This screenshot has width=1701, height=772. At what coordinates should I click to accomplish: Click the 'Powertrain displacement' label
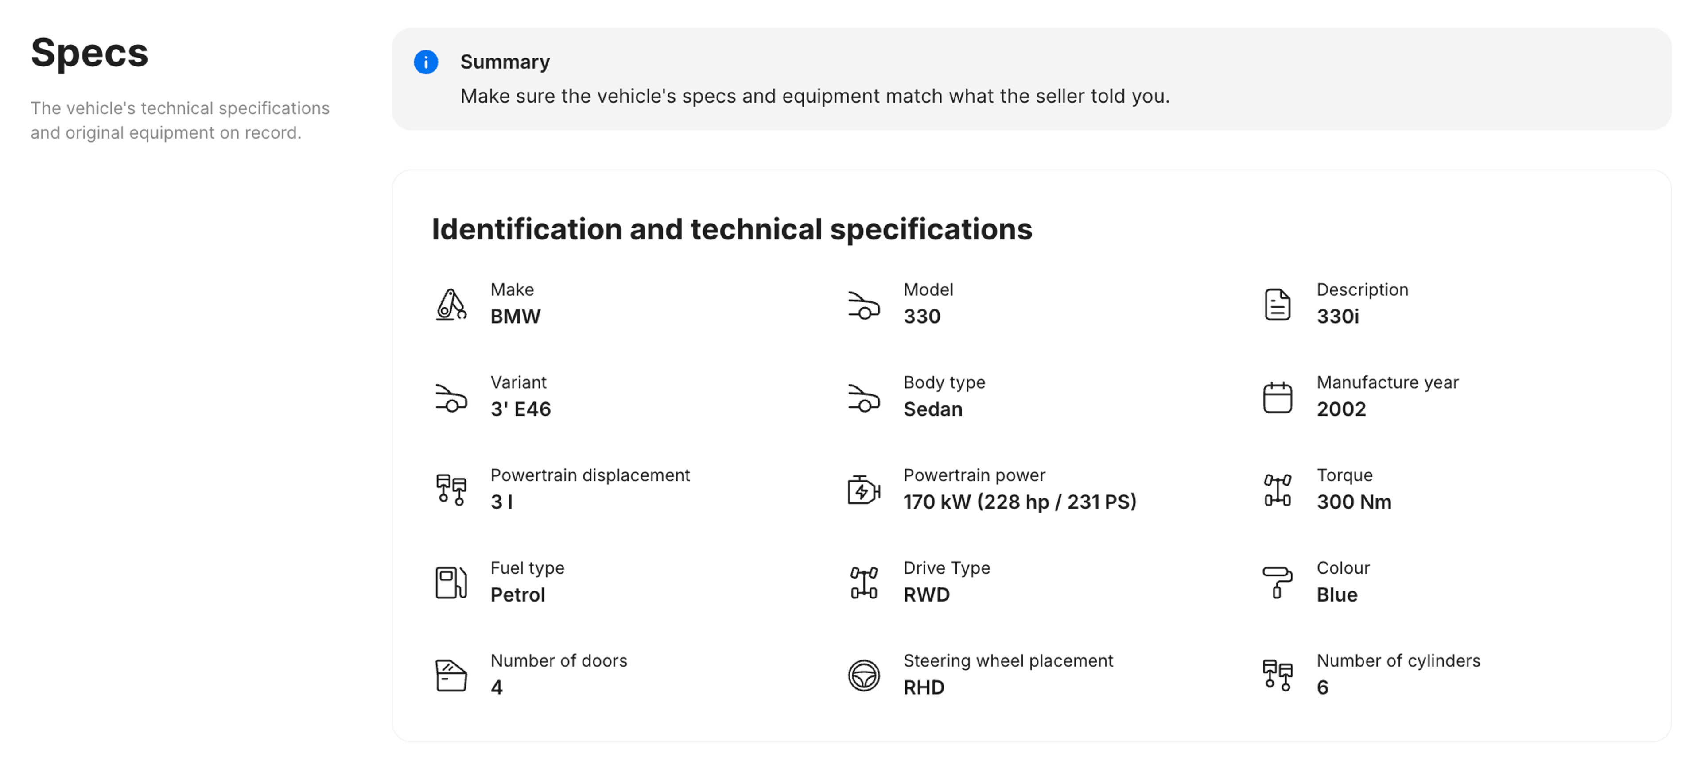[x=590, y=475]
